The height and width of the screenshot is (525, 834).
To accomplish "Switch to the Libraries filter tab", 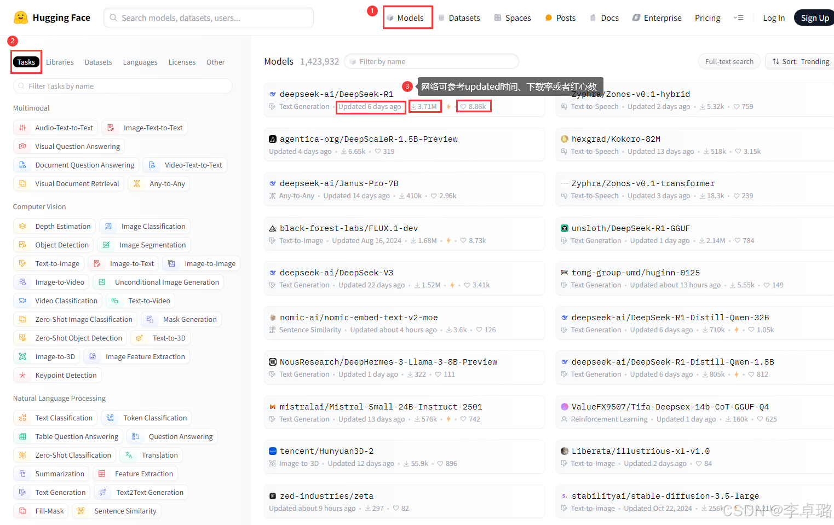I will click(x=60, y=62).
